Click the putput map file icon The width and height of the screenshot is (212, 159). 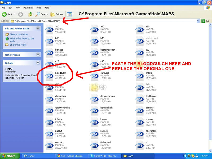(50, 134)
